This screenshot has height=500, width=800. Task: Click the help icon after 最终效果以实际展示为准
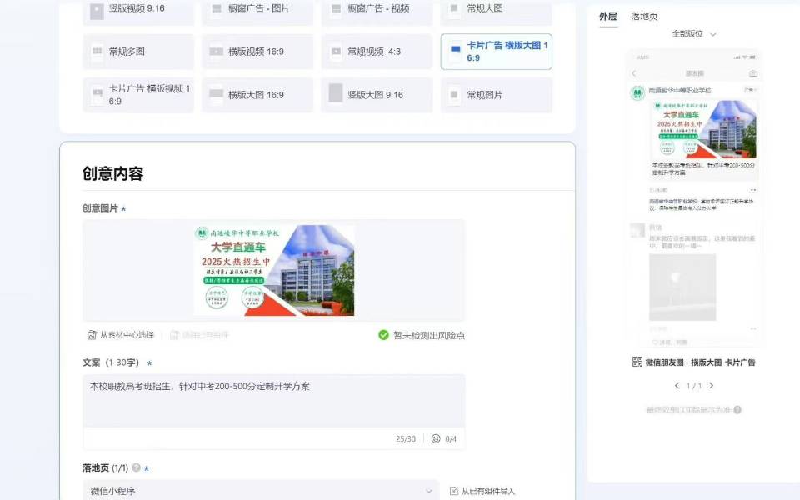coord(737,410)
